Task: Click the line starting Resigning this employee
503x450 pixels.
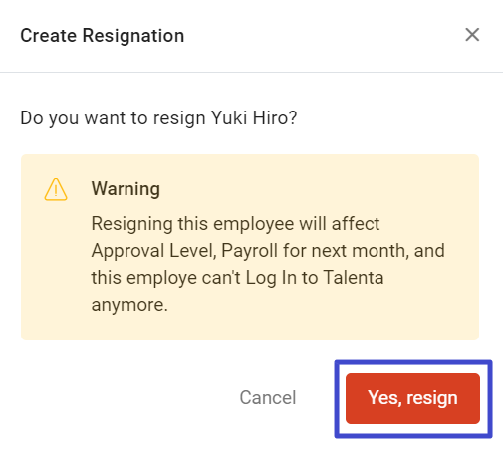Action: [235, 224]
